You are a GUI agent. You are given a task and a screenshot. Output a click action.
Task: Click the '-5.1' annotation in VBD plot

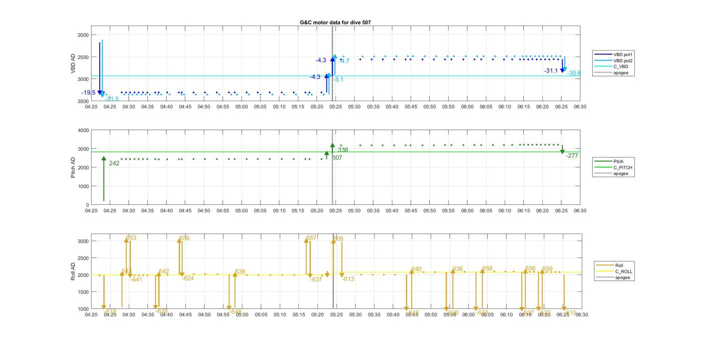pyautogui.click(x=338, y=80)
